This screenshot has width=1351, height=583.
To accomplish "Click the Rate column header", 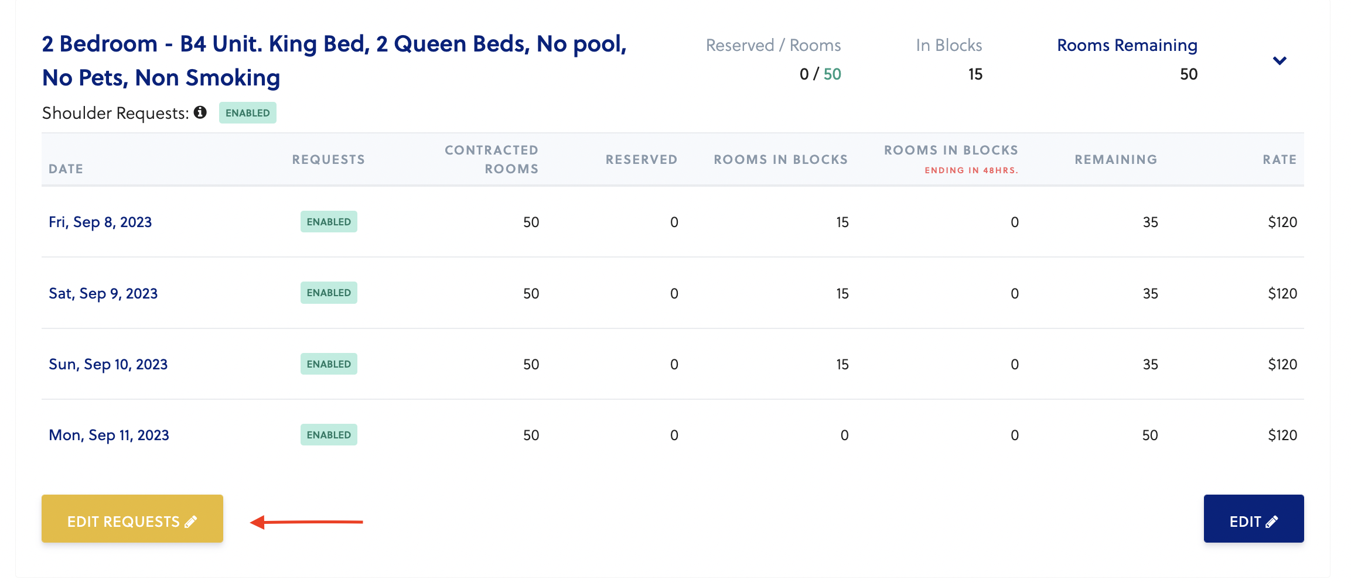I will click(1279, 159).
